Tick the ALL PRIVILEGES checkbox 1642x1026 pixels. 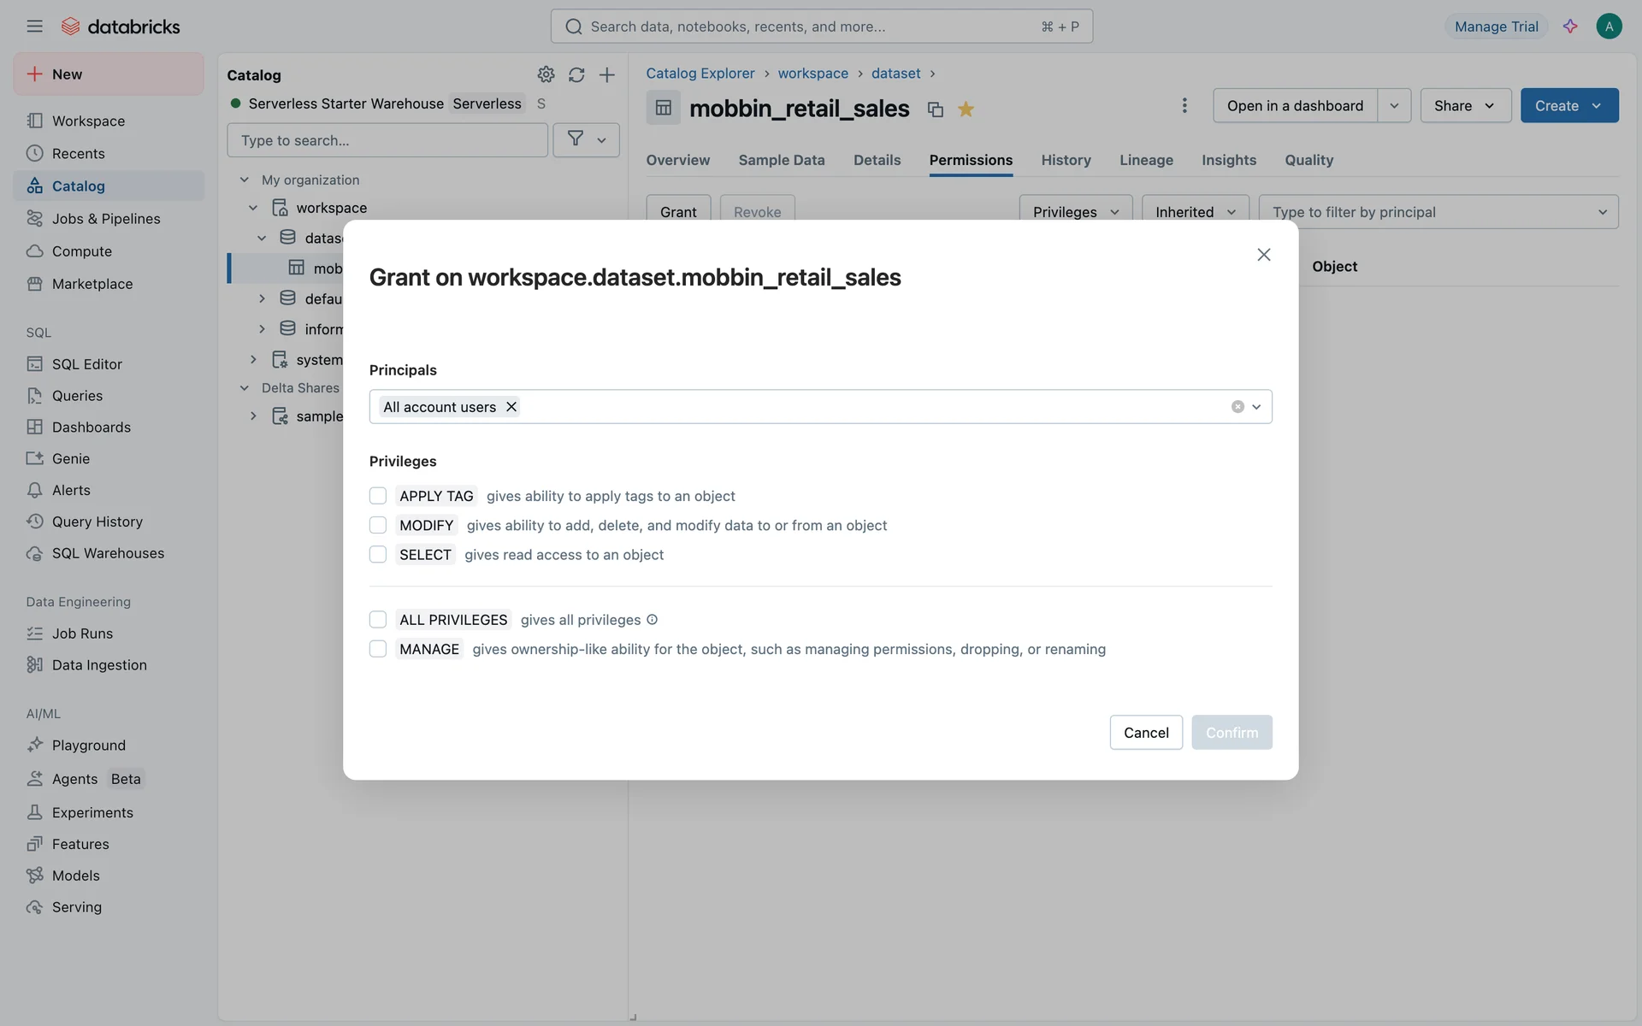tap(378, 620)
